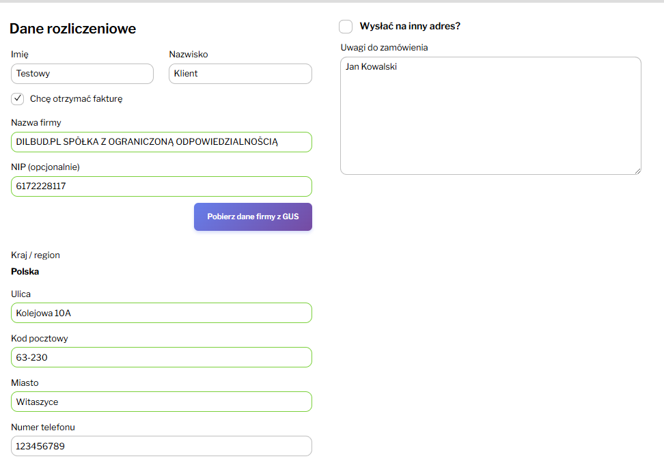Enable the Wysłać na inny adres checkbox
Image resolution: width=664 pixels, height=461 pixels.
click(346, 27)
